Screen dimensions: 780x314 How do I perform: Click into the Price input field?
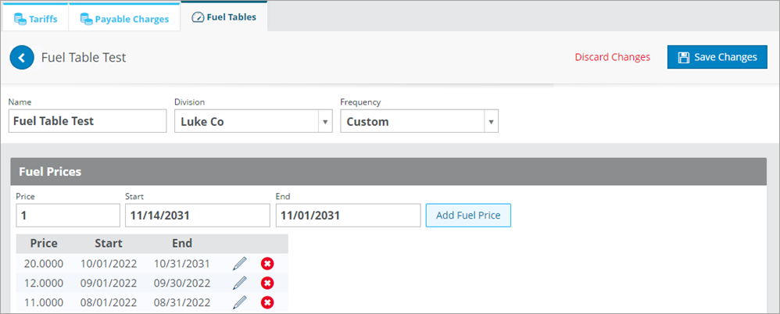coord(68,216)
